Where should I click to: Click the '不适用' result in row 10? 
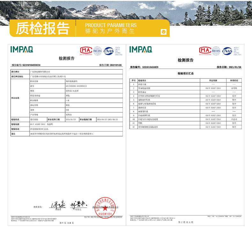pyautogui.click(x=234, y=119)
